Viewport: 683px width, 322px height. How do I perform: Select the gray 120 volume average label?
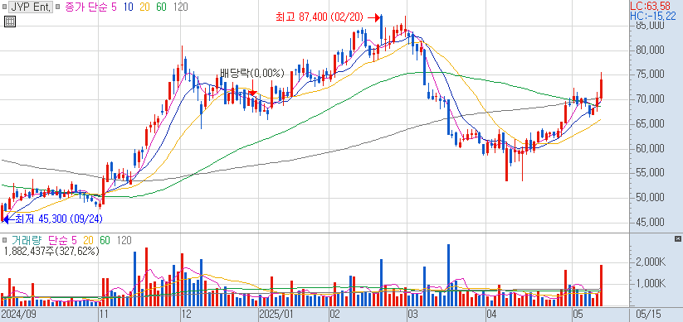coord(124,240)
